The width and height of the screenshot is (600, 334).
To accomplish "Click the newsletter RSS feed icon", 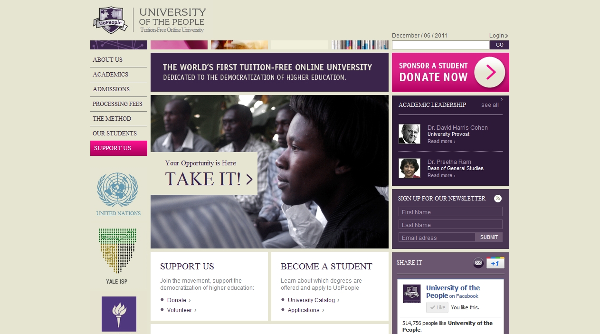I will tap(498, 199).
